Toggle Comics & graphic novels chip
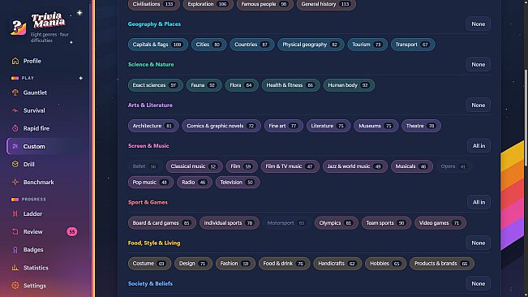Image resolution: width=528 pixels, height=297 pixels. pos(221,126)
